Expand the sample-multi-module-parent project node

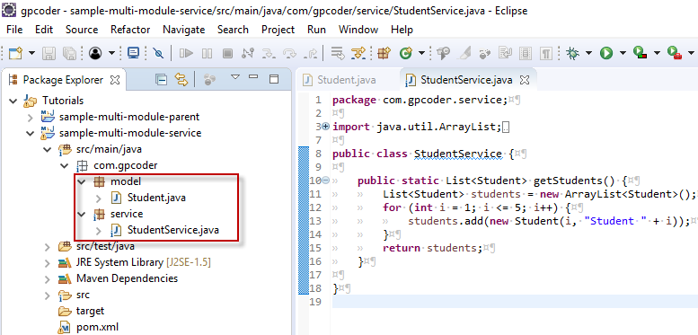31,118
